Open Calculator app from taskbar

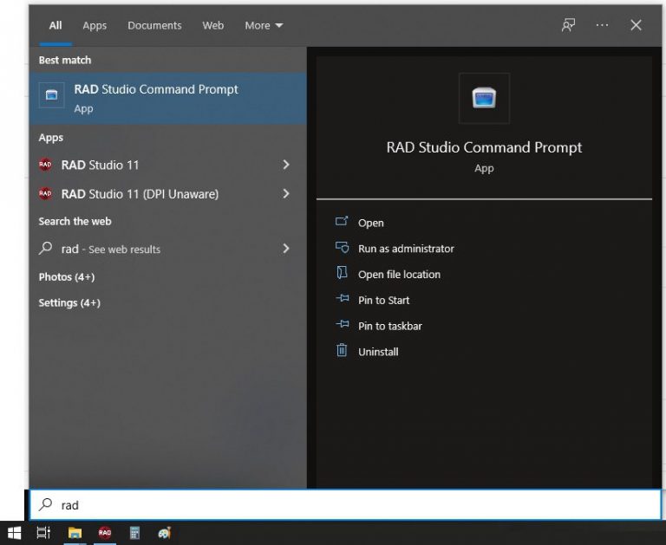tap(134, 533)
